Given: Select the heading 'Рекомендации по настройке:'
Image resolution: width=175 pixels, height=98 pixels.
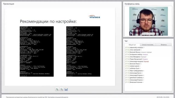Looking at the screenshot, I should [48, 21].
